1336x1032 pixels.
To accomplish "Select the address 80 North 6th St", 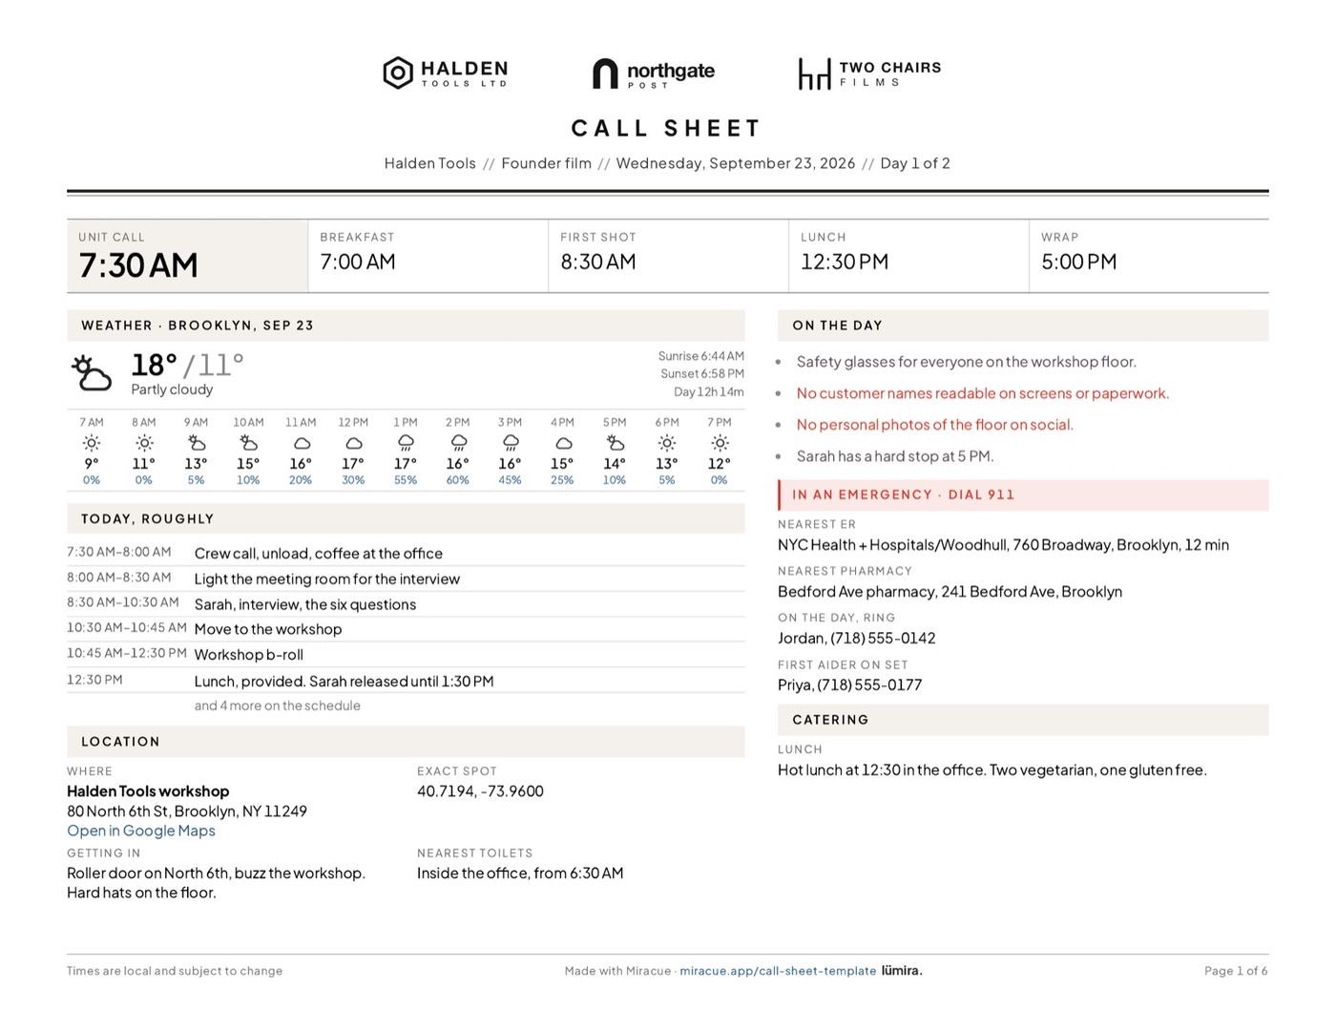I will [187, 811].
